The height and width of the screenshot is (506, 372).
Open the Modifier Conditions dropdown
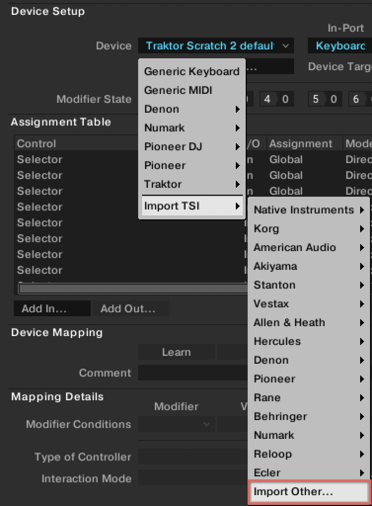coord(177,424)
